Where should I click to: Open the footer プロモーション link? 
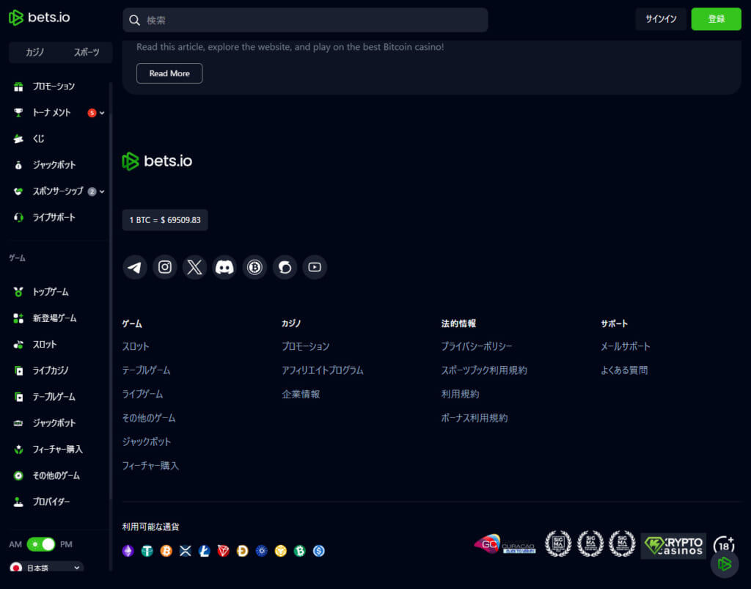[306, 346]
